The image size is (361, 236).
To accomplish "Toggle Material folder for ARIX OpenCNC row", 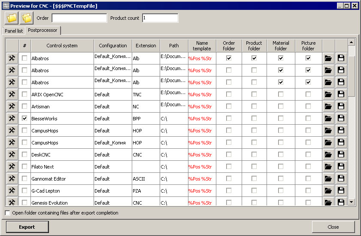I will (281, 94).
